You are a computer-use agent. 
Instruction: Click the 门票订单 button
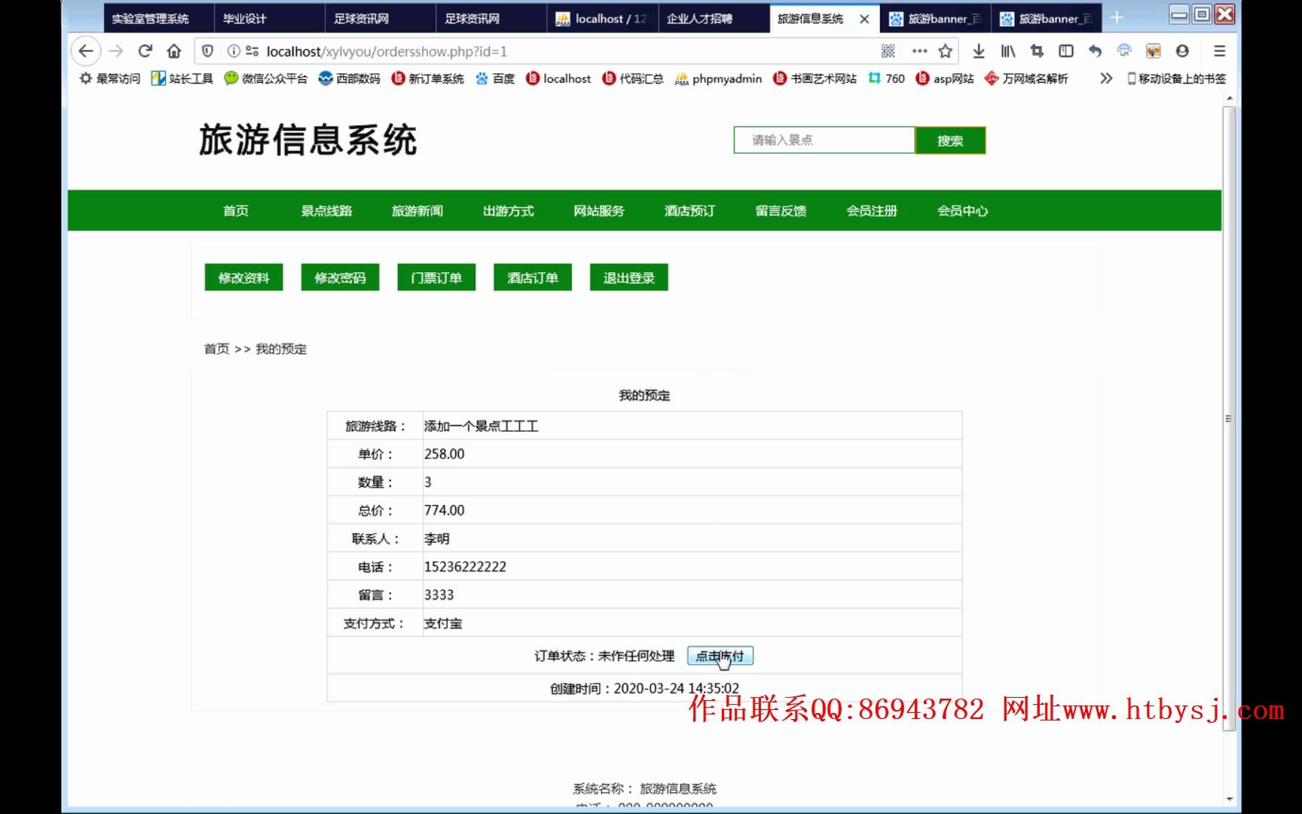(x=436, y=277)
